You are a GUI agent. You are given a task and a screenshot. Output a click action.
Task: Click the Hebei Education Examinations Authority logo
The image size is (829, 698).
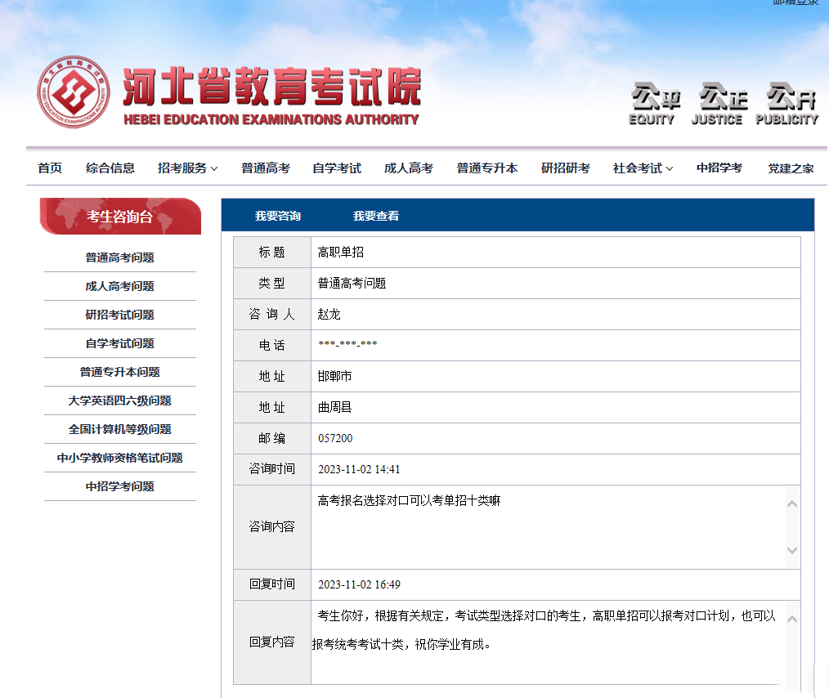(73, 92)
